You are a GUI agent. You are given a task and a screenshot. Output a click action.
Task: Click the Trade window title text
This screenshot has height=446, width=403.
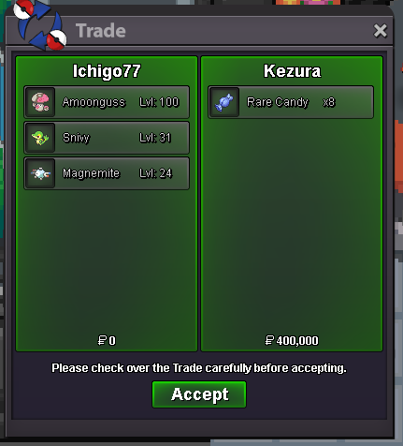101,31
